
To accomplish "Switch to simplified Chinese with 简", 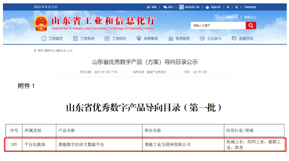I will click(228, 7).
